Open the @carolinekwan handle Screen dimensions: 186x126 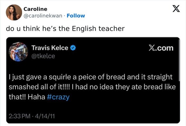pos(43,16)
